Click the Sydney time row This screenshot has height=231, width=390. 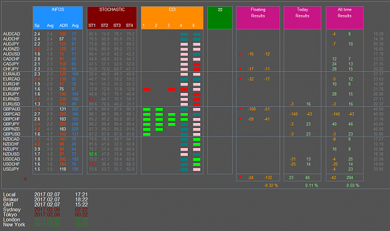[x=46, y=209]
